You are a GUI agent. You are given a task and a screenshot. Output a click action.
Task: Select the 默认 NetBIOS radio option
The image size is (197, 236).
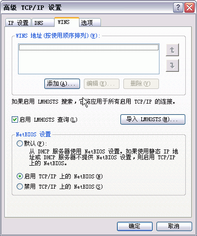point(20,144)
